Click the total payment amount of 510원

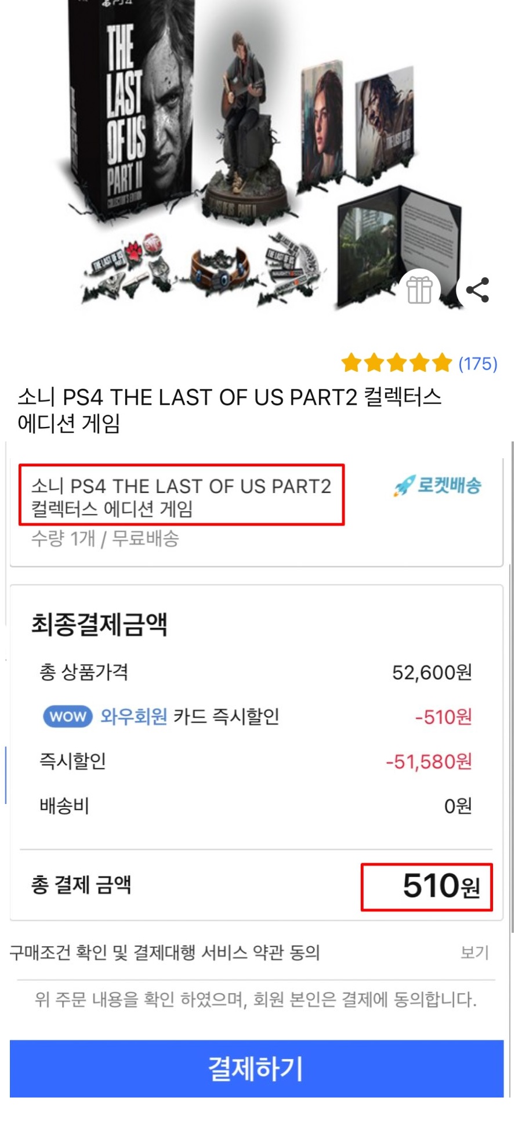pos(427,885)
